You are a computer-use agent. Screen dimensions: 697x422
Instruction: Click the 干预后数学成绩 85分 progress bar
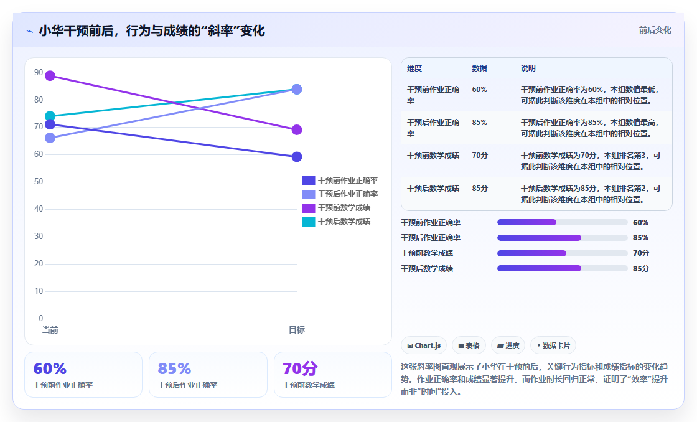point(563,269)
